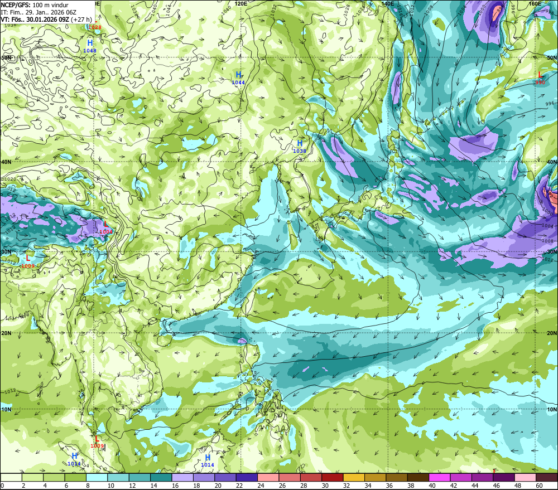Select the dark red 30–32 legend swatch
This screenshot has width=558, height=490.
(333, 477)
